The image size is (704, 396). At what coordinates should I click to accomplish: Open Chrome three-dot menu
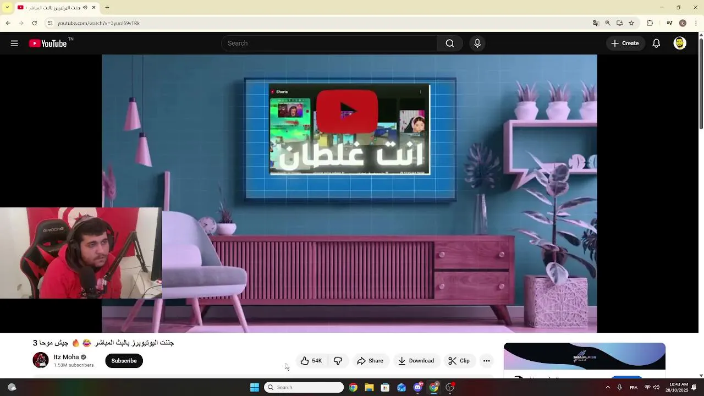coord(696,23)
